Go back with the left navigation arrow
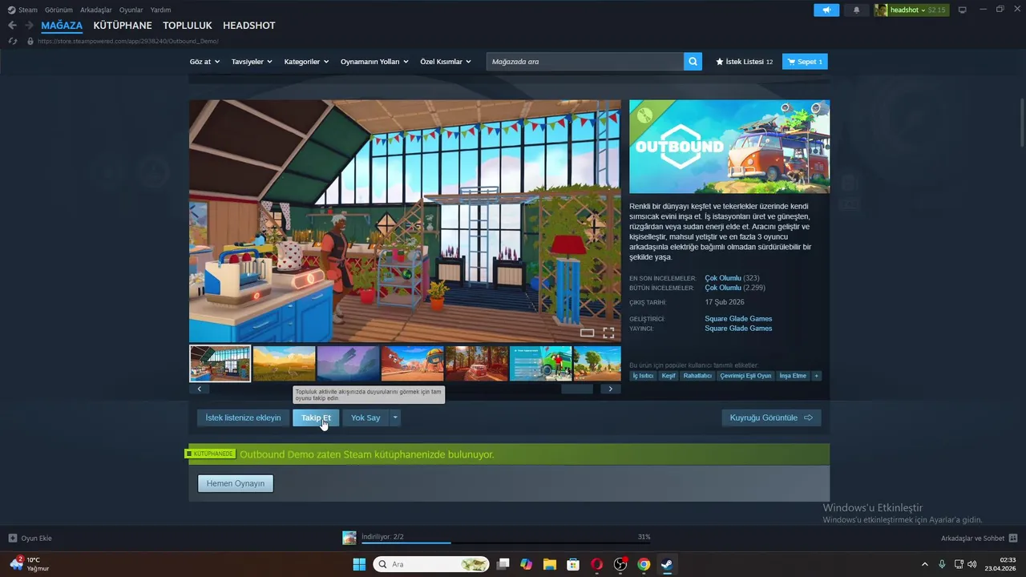Screen dimensions: 1026x577 12,26
